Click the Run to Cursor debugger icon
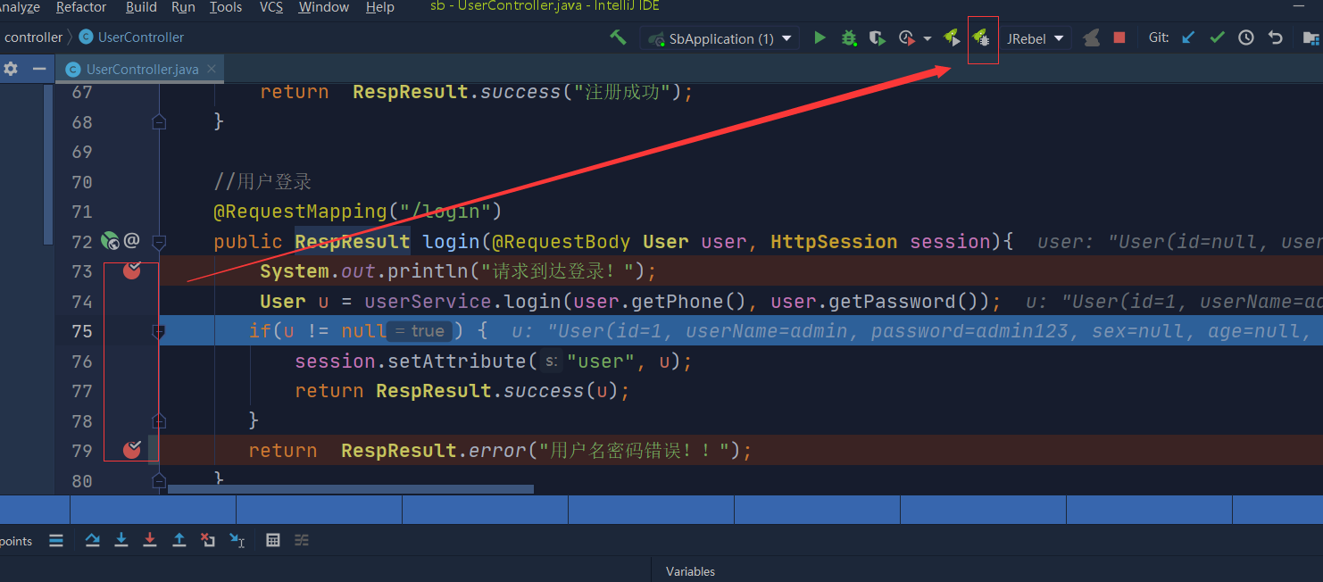Screen dimensions: 1323x582 pos(237,540)
